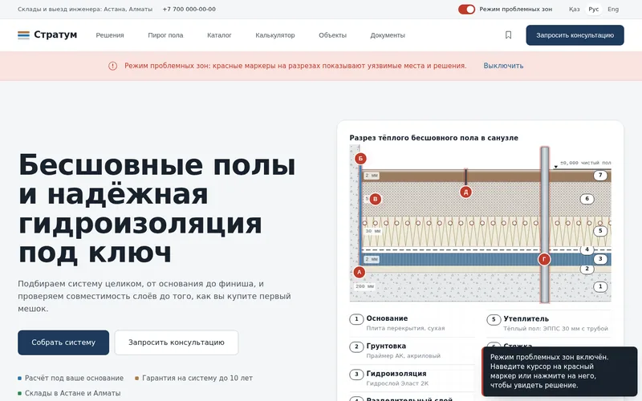Click Гарантия на систему до 10 лет
This screenshot has width=642, height=401.
pos(197,378)
